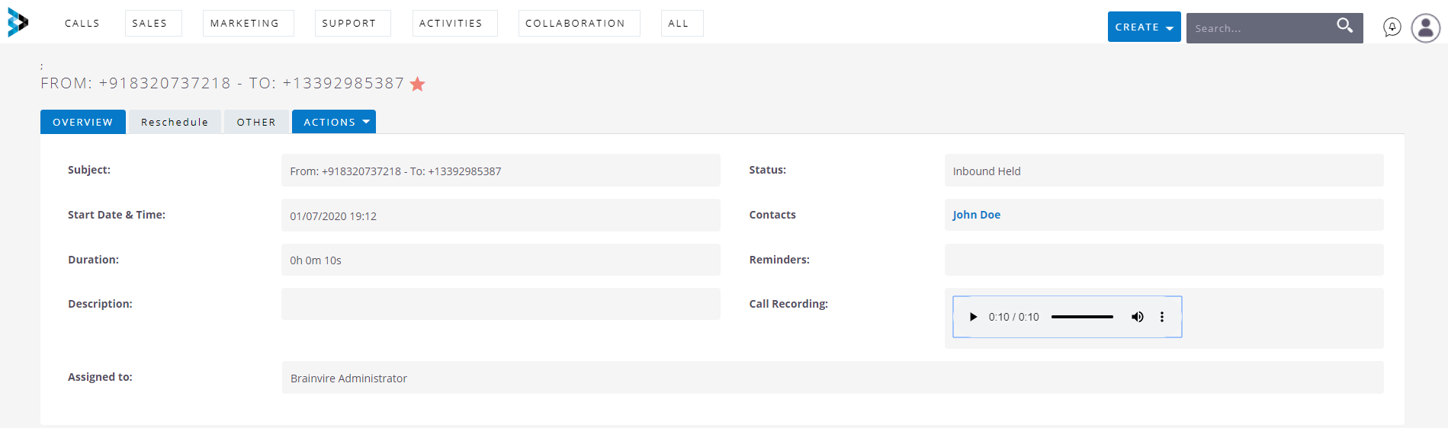Mute the call recording audio
Image resolution: width=1448 pixels, height=428 pixels.
point(1137,317)
